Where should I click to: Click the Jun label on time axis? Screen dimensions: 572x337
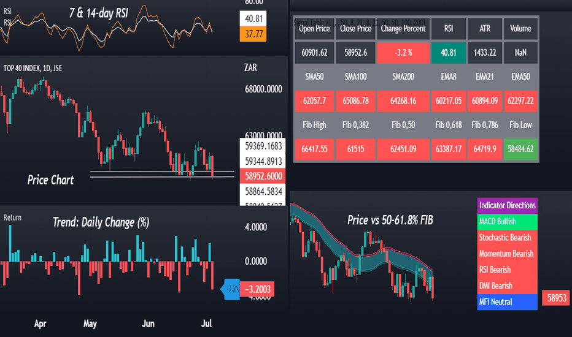coord(148,324)
